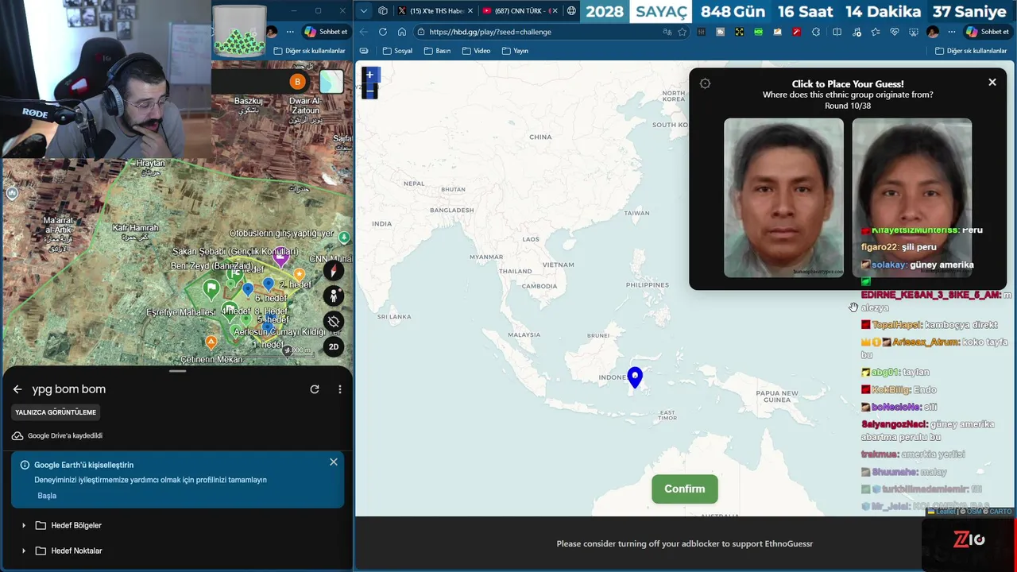Screen dimensions: 1017x572
Task: Open the favorites star-list icon
Action: pos(875,32)
